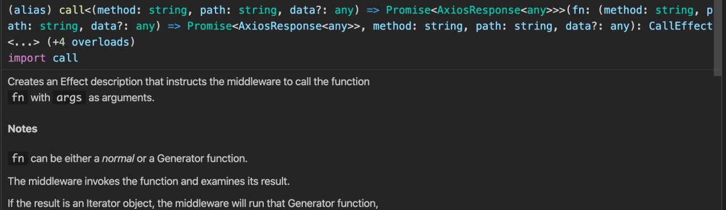Viewport: 726px width, 210px height.
Task: Click the arrow "=>" before Promise on the second line
Action: point(174,26)
